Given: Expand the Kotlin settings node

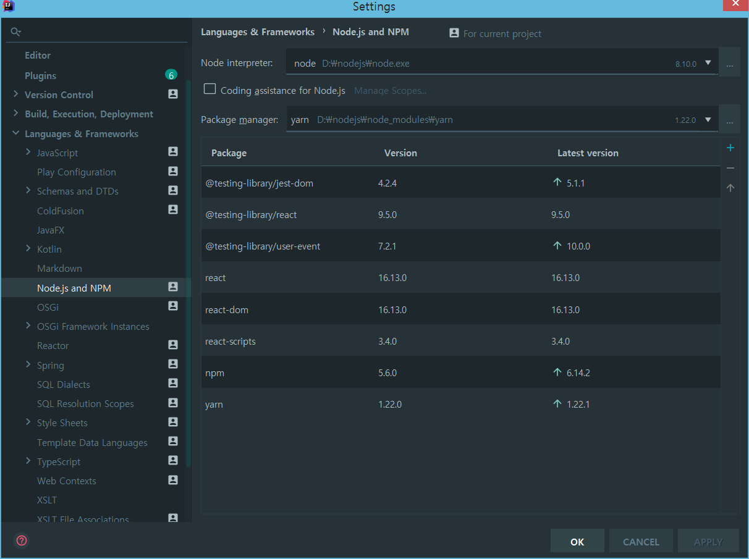Looking at the screenshot, I should 28,249.
